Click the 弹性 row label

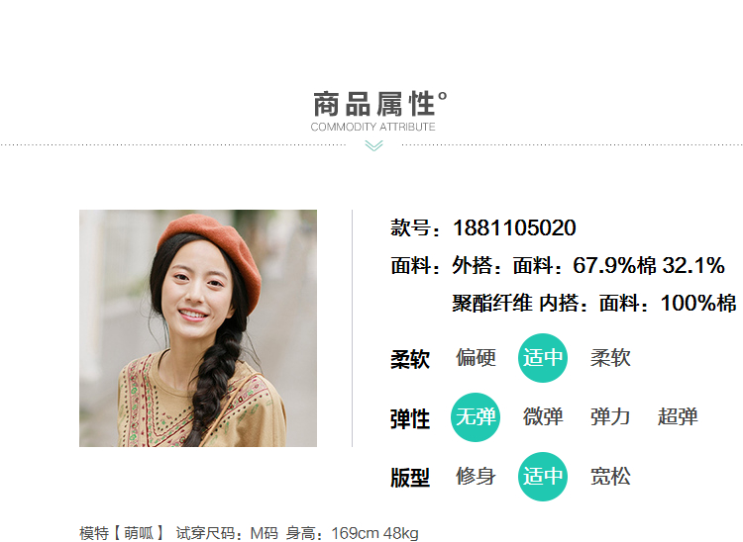tap(410, 419)
